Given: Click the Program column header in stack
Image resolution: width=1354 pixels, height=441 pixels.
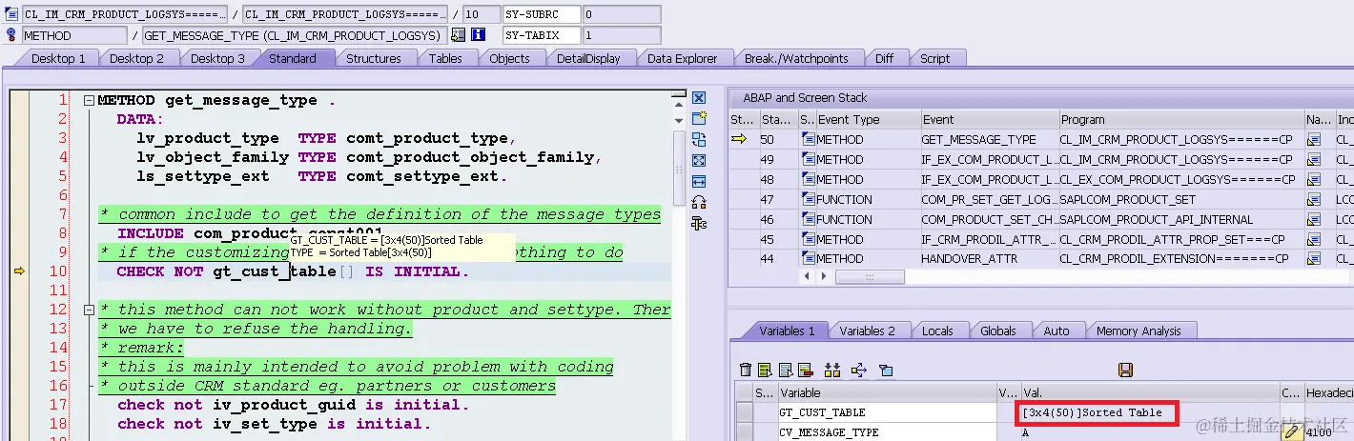Looking at the screenshot, I should point(1181,119).
